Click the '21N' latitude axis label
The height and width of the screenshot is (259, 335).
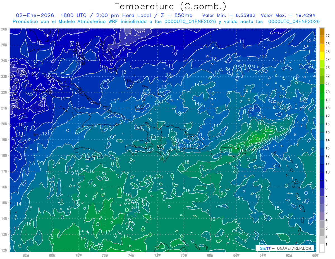[4, 108]
